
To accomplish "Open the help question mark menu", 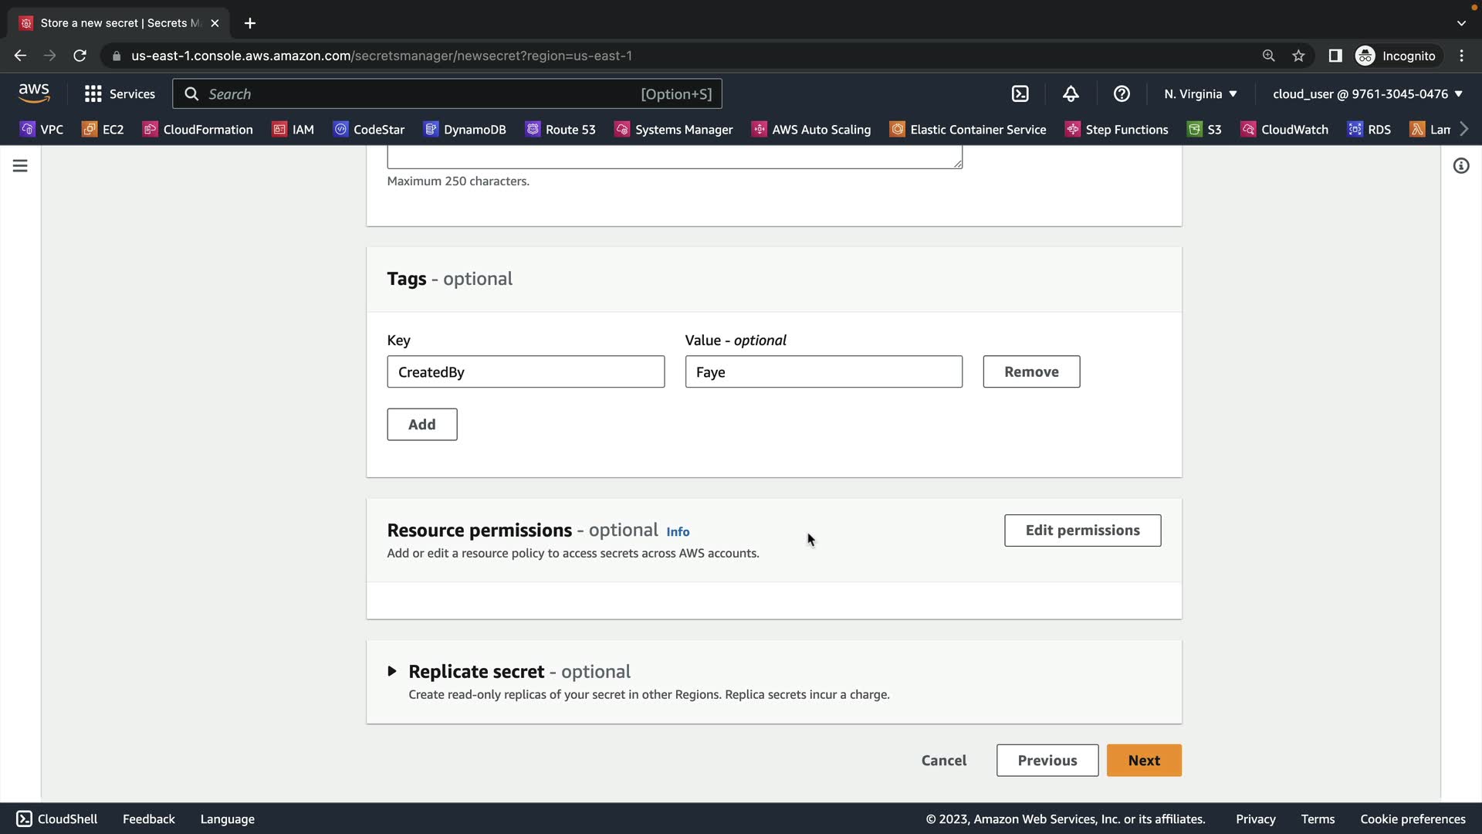I will click(1122, 93).
